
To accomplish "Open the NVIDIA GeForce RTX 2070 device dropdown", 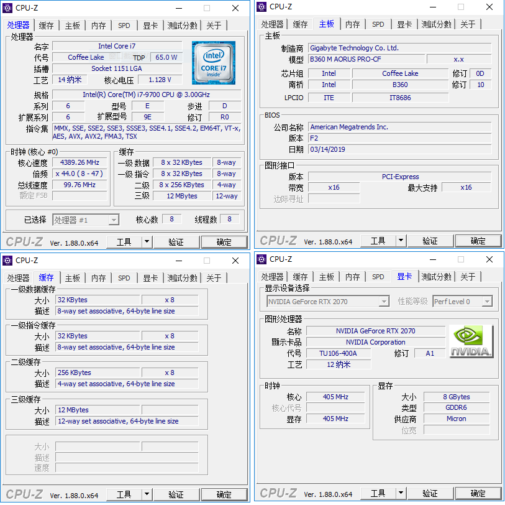I will pyautogui.click(x=328, y=302).
